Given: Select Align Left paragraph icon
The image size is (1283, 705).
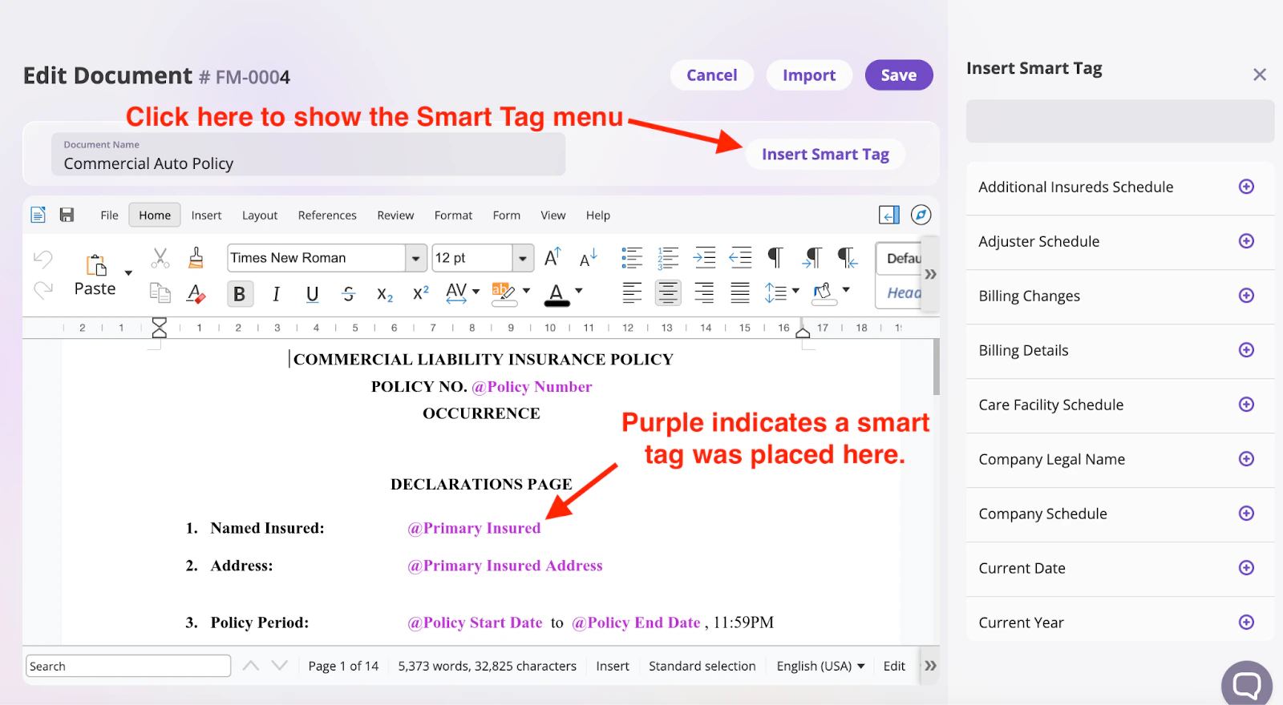Looking at the screenshot, I should pyautogui.click(x=632, y=293).
